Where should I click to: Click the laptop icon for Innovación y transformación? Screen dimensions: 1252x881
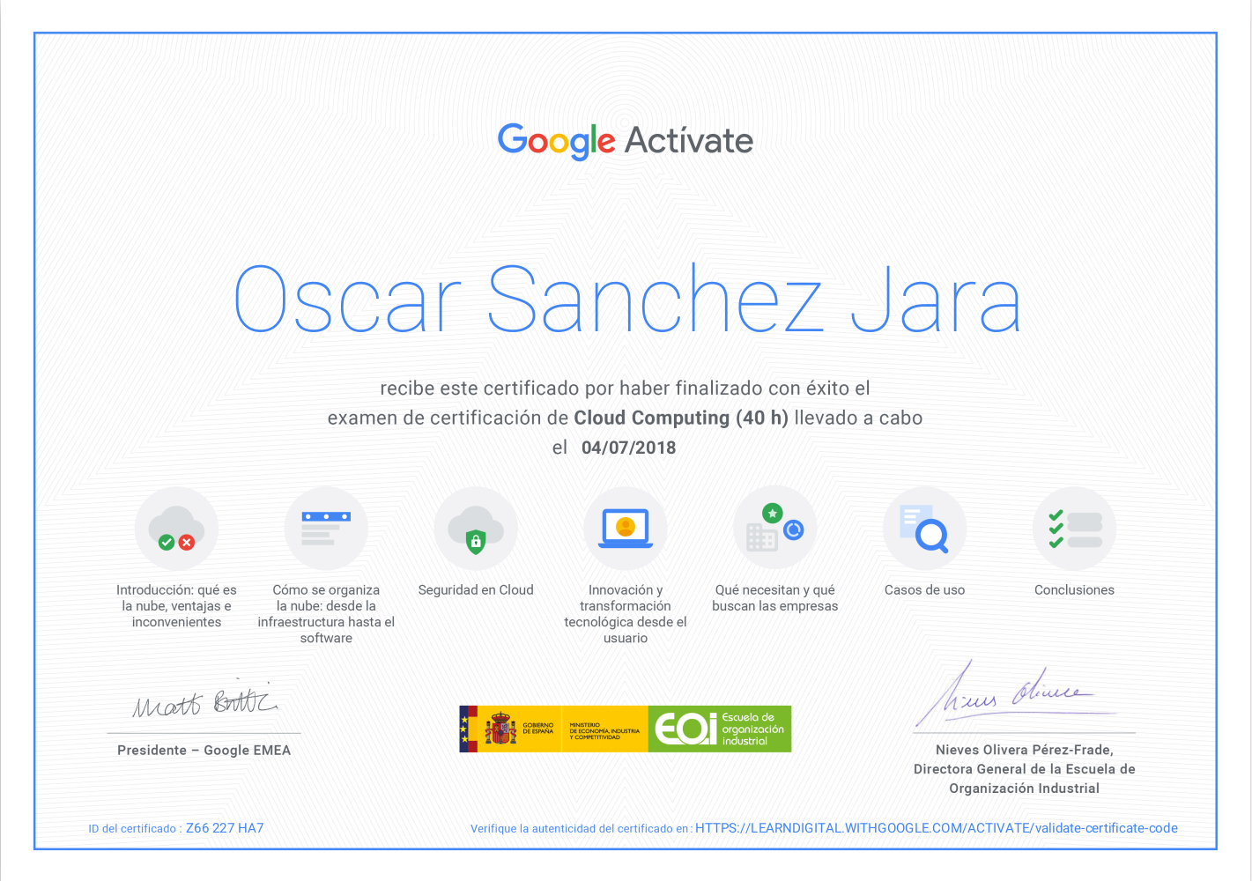[626, 529]
